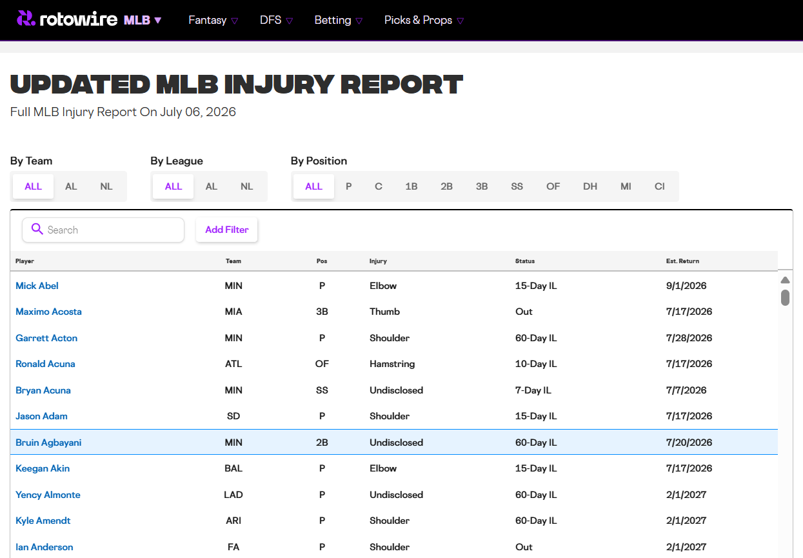
Task: Focus the Search input field
Action: tap(103, 230)
